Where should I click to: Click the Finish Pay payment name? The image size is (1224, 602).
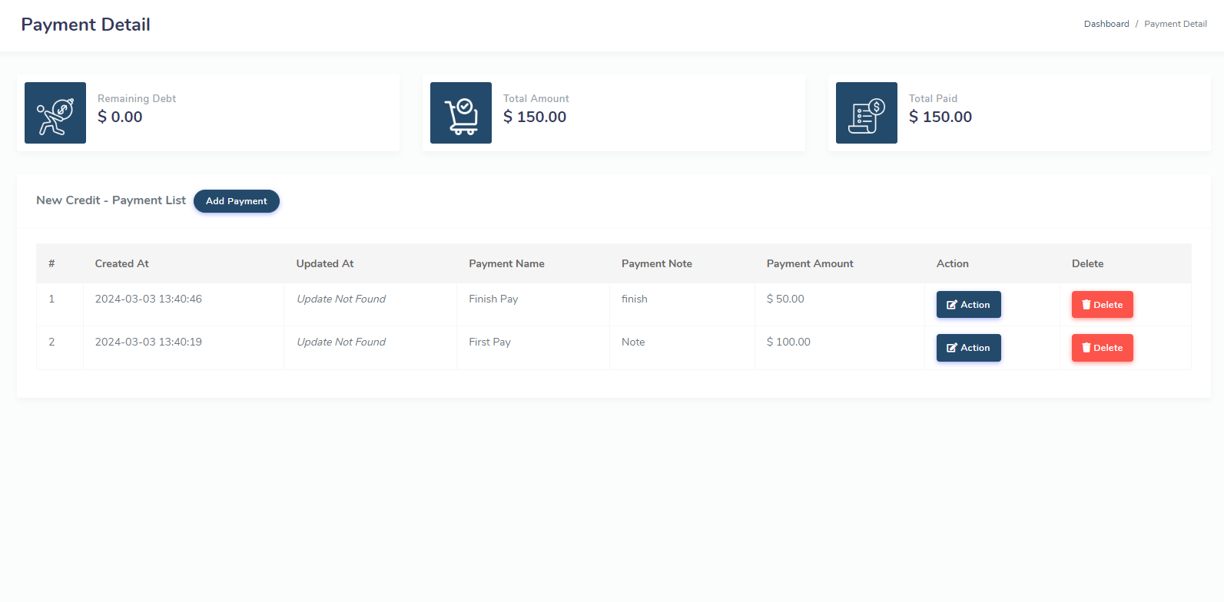(493, 299)
